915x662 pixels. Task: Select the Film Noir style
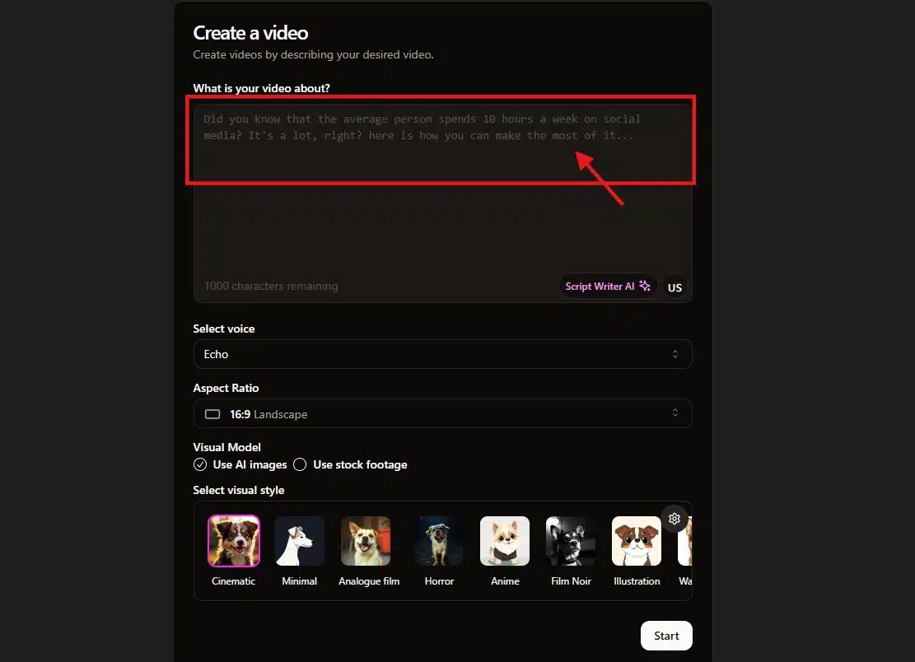[571, 541]
